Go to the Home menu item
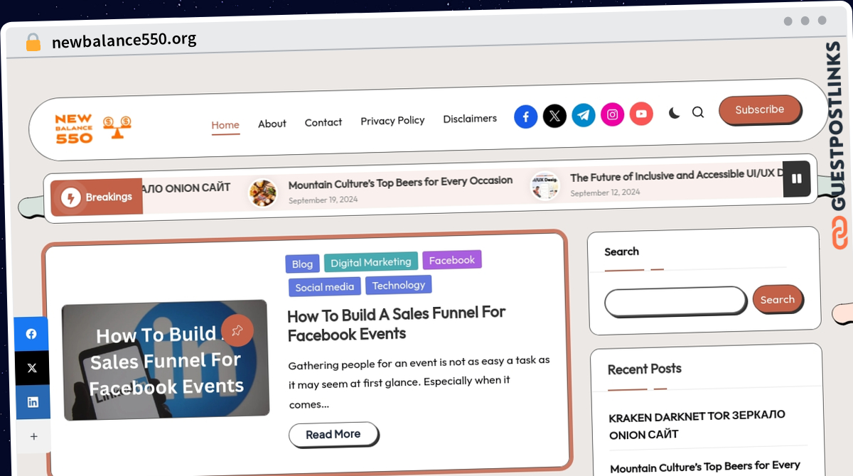The width and height of the screenshot is (853, 476). [225, 125]
